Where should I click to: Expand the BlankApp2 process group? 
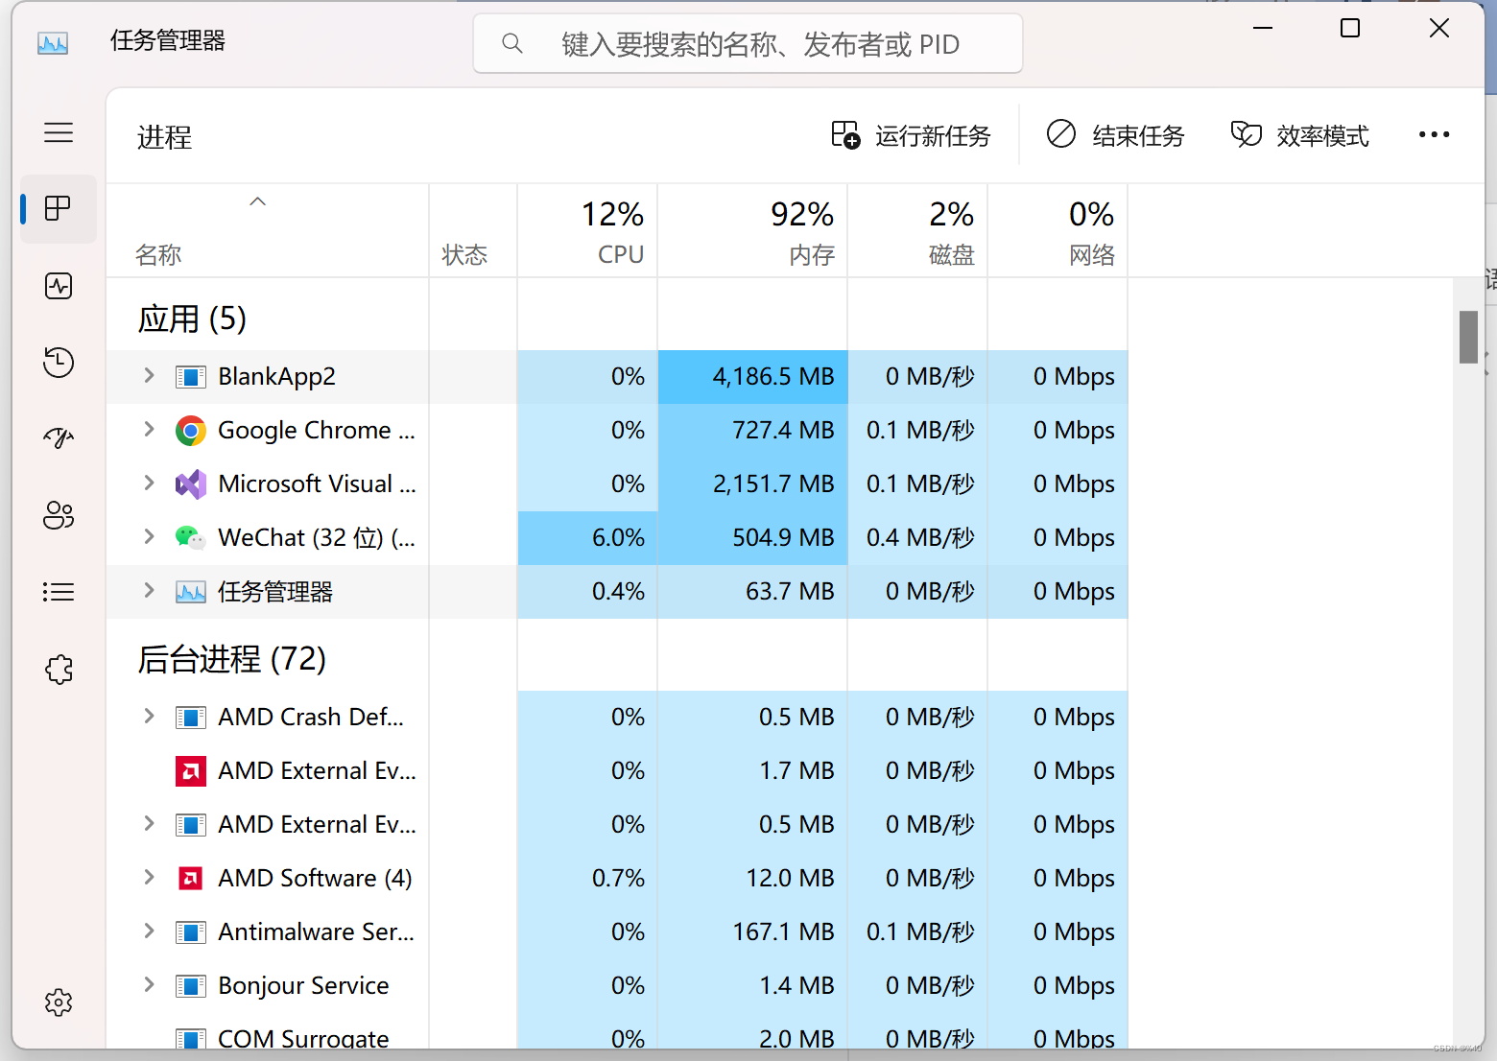149,375
